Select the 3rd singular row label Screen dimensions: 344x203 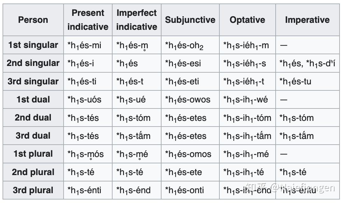33,82
